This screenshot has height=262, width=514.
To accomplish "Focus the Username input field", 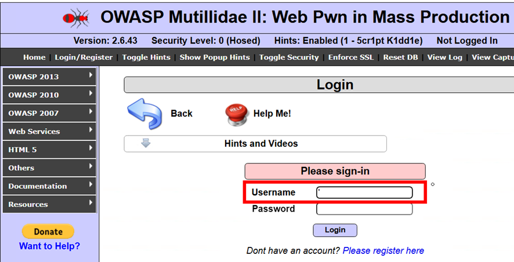I will tap(364, 192).
